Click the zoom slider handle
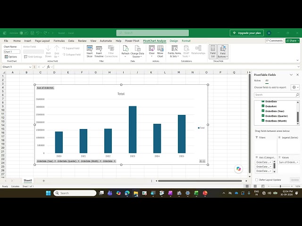This screenshot has height=226, width=302. pos(280,186)
